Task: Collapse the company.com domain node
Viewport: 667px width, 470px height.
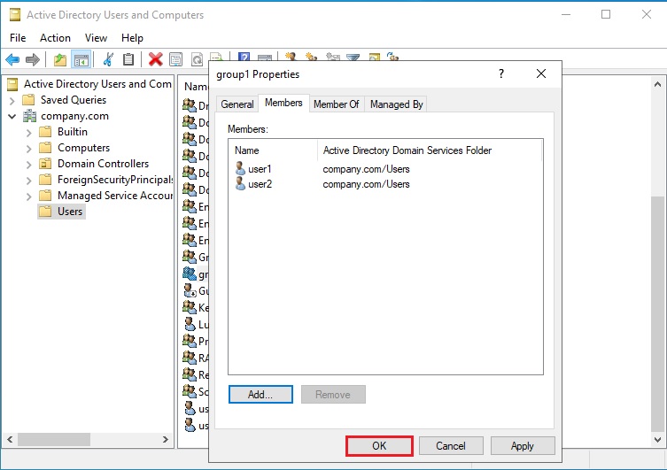Action: click(x=12, y=116)
